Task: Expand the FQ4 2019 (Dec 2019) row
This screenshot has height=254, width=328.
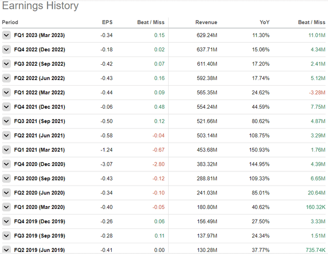Action: click(x=6, y=222)
